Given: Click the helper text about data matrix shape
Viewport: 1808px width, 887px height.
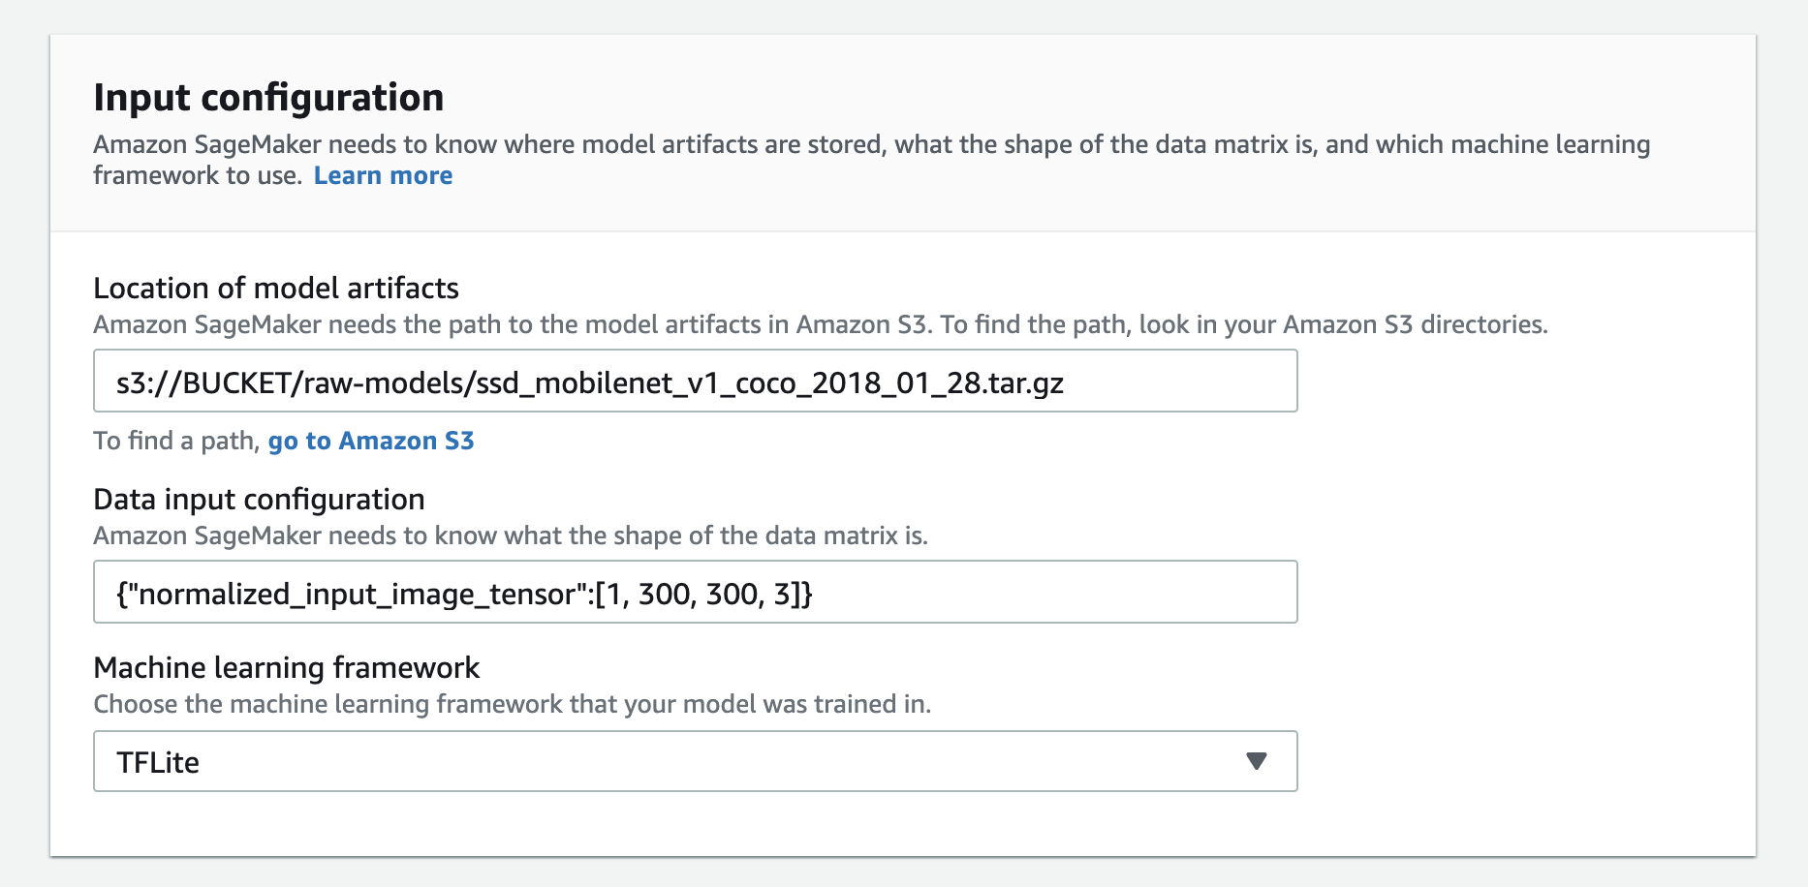Looking at the screenshot, I should click(x=510, y=535).
